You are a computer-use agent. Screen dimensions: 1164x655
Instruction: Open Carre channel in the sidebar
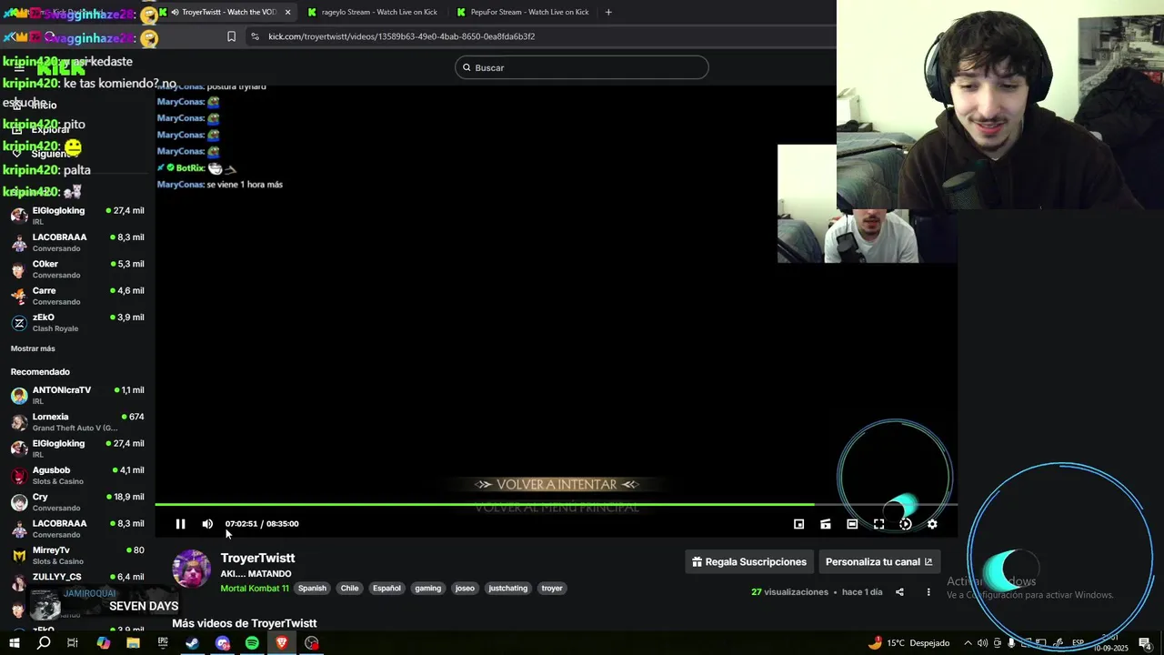click(77, 296)
